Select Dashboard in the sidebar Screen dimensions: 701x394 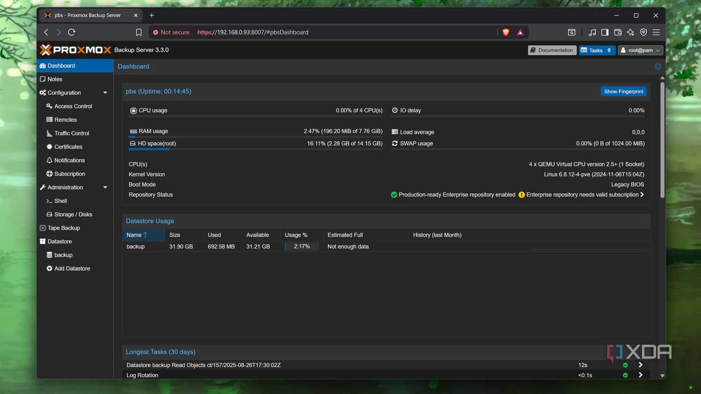coord(75,66)
